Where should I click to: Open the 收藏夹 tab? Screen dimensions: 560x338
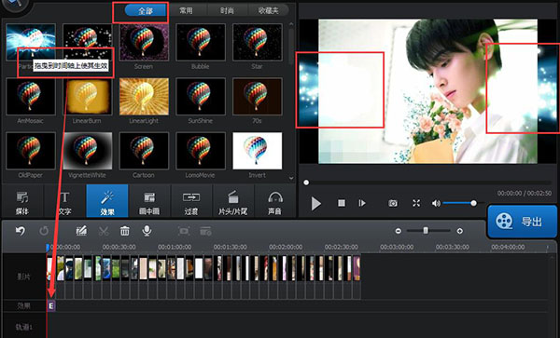pyautogui.click(x=268, y=10)
